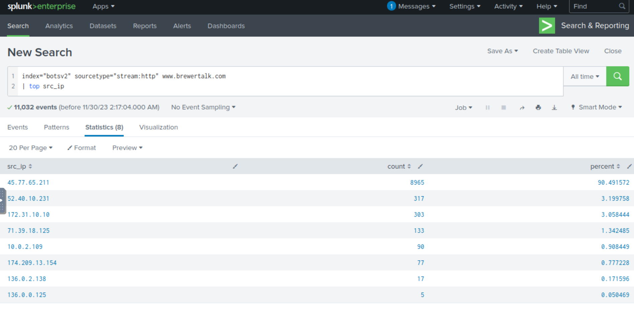634x325 pixels.
Task: Click the percent value 3.058444
Action: [615, 215]
